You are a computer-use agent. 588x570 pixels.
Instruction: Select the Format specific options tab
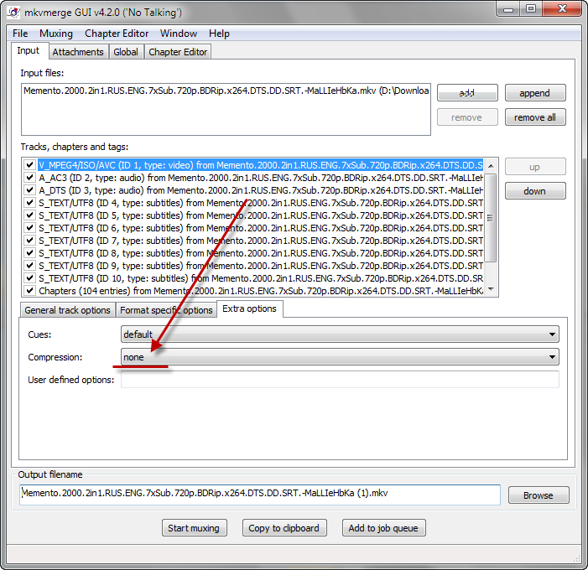(166, 310)
